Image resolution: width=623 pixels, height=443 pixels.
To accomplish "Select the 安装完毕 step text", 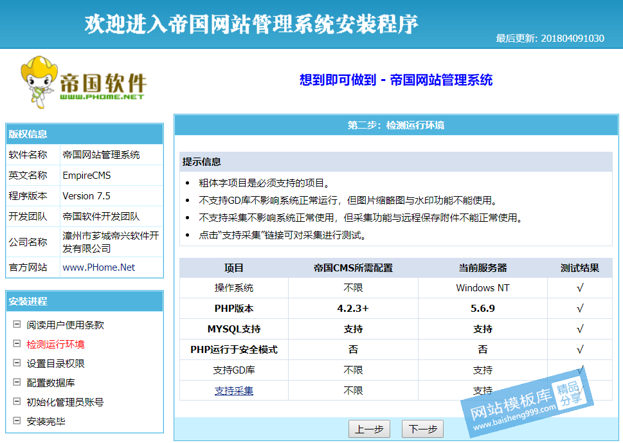I will coord(46,421).
